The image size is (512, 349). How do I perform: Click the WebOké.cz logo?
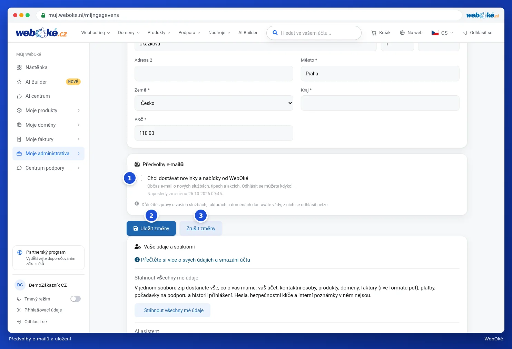pyautogui.click(x=41, y=33)
